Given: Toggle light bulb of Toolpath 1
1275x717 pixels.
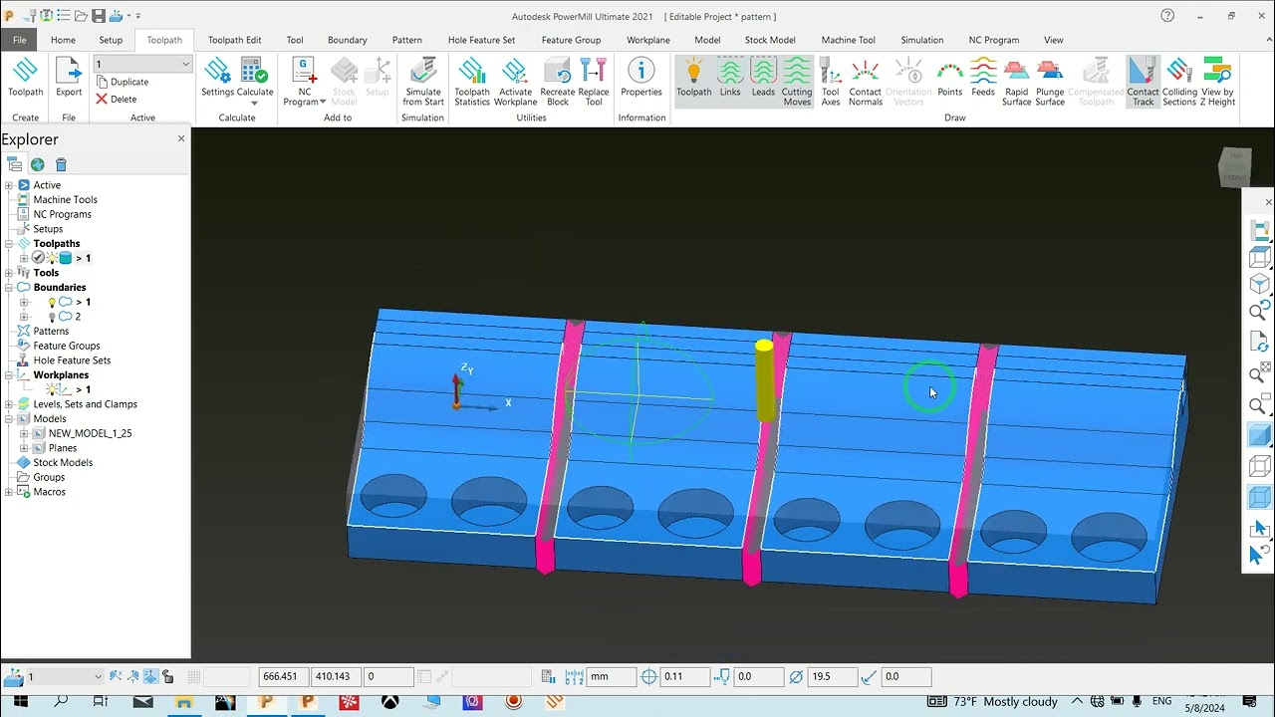Looking at the screenshot, I should [x=52, y=258].
